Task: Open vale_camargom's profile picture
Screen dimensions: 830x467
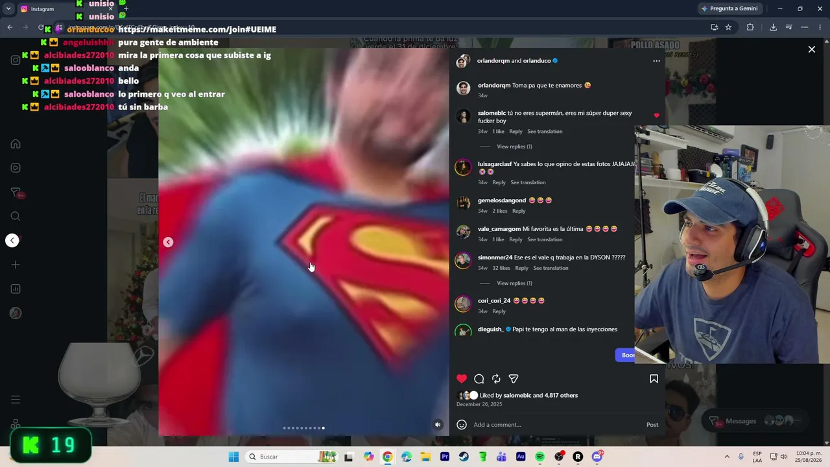Action: pyautogui.click(x=463, y=232)
